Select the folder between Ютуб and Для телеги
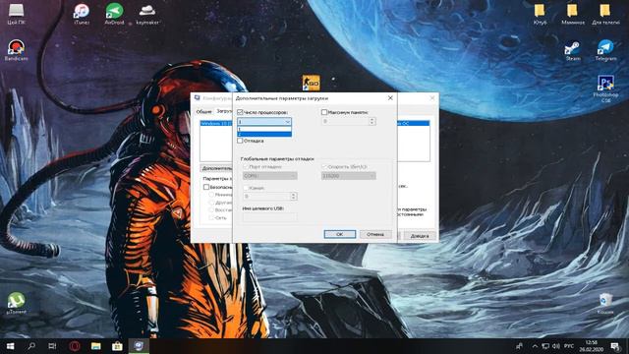The width and height of the screenshot is (629, 354). (x=573, y=14)
